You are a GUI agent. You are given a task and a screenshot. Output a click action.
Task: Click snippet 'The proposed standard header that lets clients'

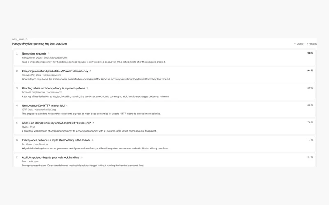point(91,114)
